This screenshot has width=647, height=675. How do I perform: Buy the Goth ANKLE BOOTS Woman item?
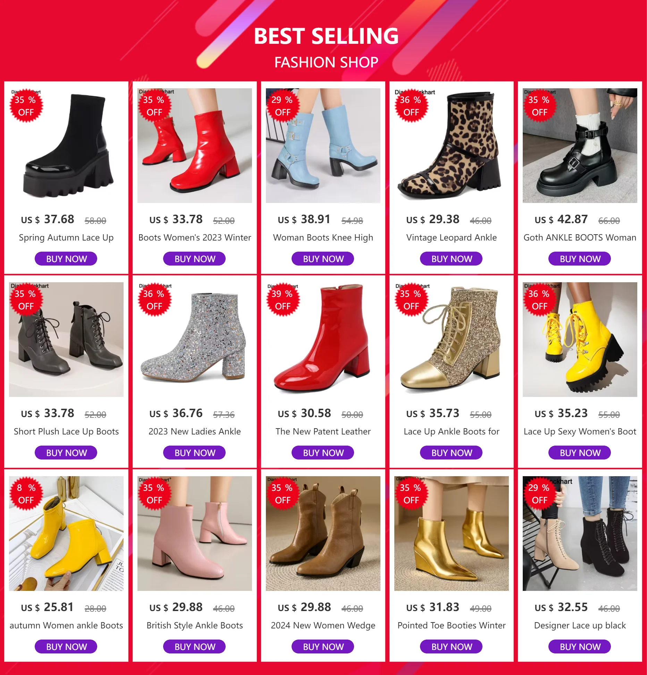580,259
